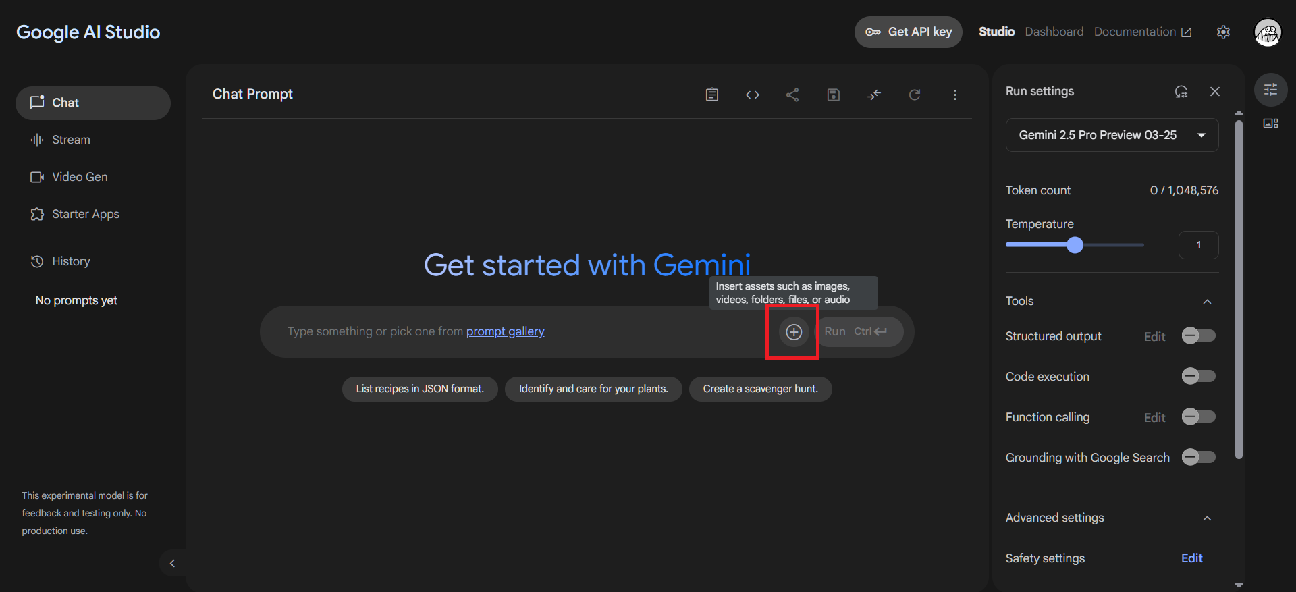Click the Stream waveform icon
The image size is (1296, 592).
tap(37, 140)
